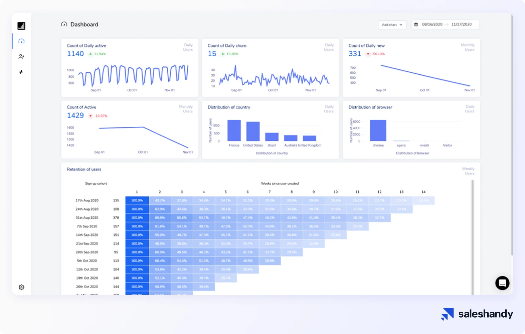The image size is (525, 334).
Task: Open the dashboard gauge sidebar icon
Action: pos(21,41)
